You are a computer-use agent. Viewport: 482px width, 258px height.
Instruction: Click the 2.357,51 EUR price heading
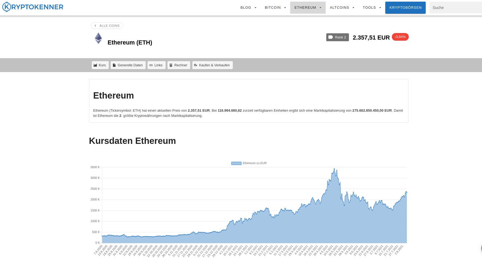(x=371, y=38)
